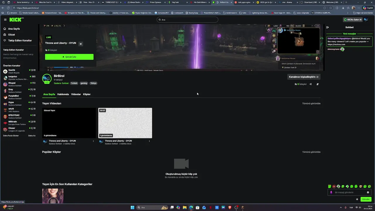Open Gözat in sidebar
Screen dimensions: 375x211
(x=9, y=35)
